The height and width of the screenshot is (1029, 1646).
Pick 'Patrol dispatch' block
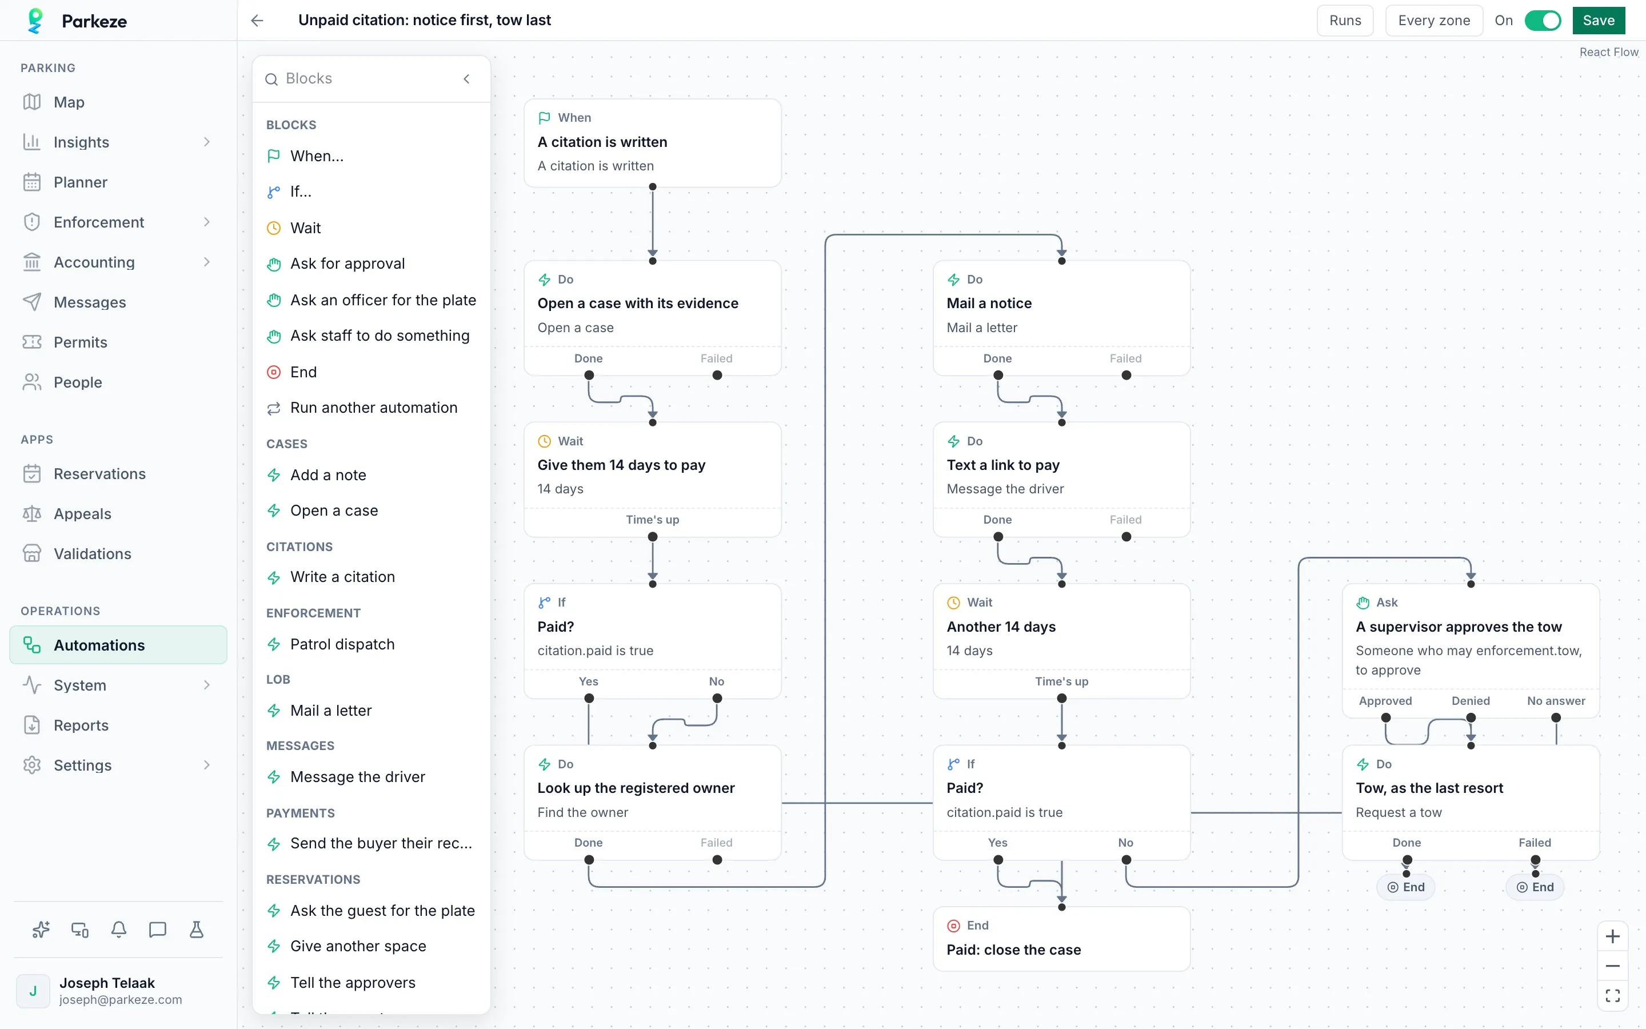point(371,644)
